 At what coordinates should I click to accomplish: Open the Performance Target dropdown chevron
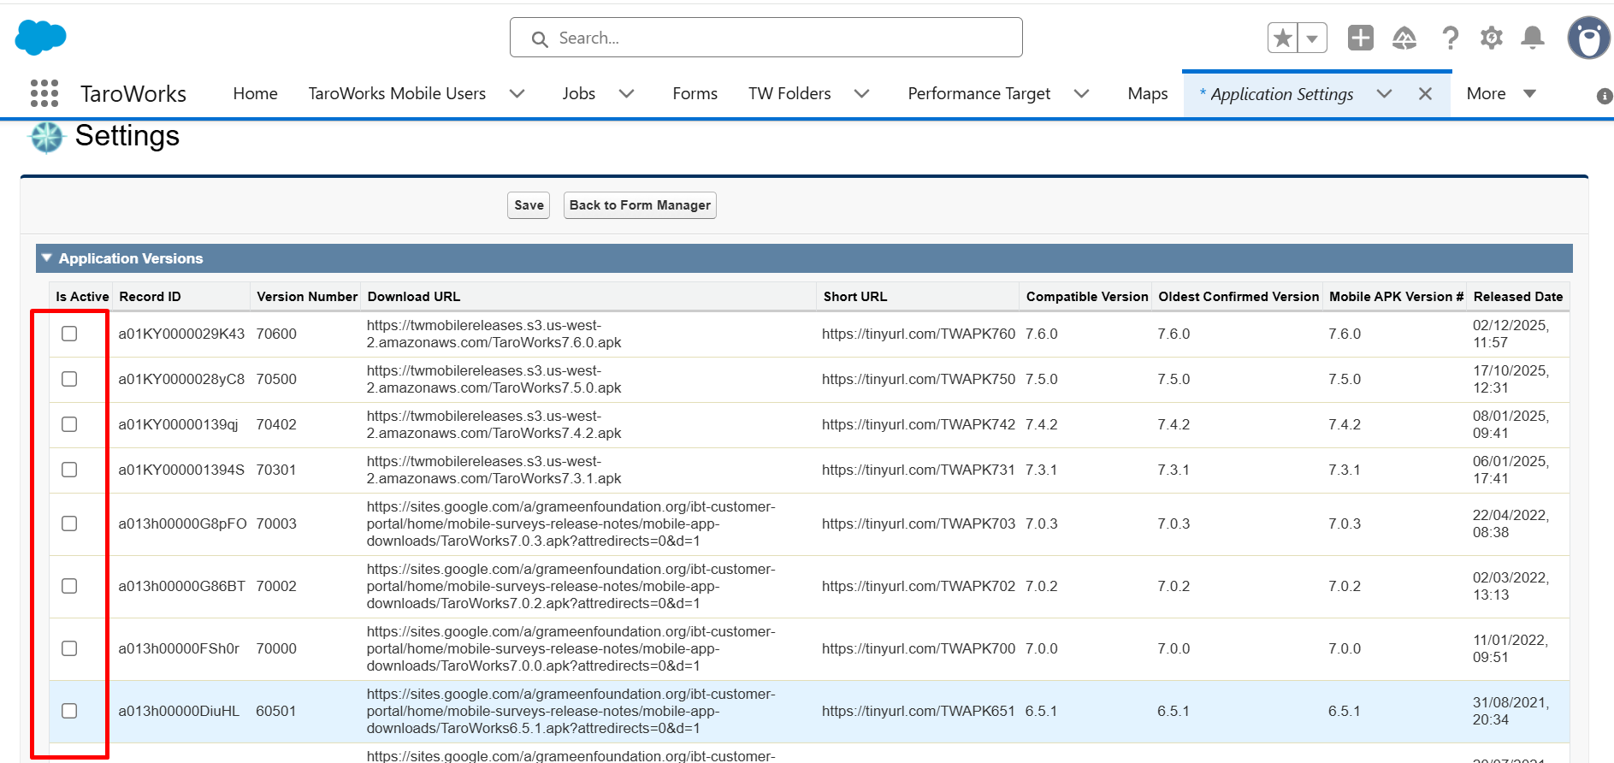(1082, 93)
